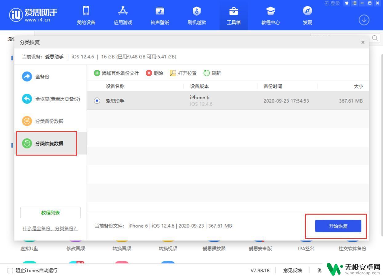Click the current device info line

click(99, 57)
